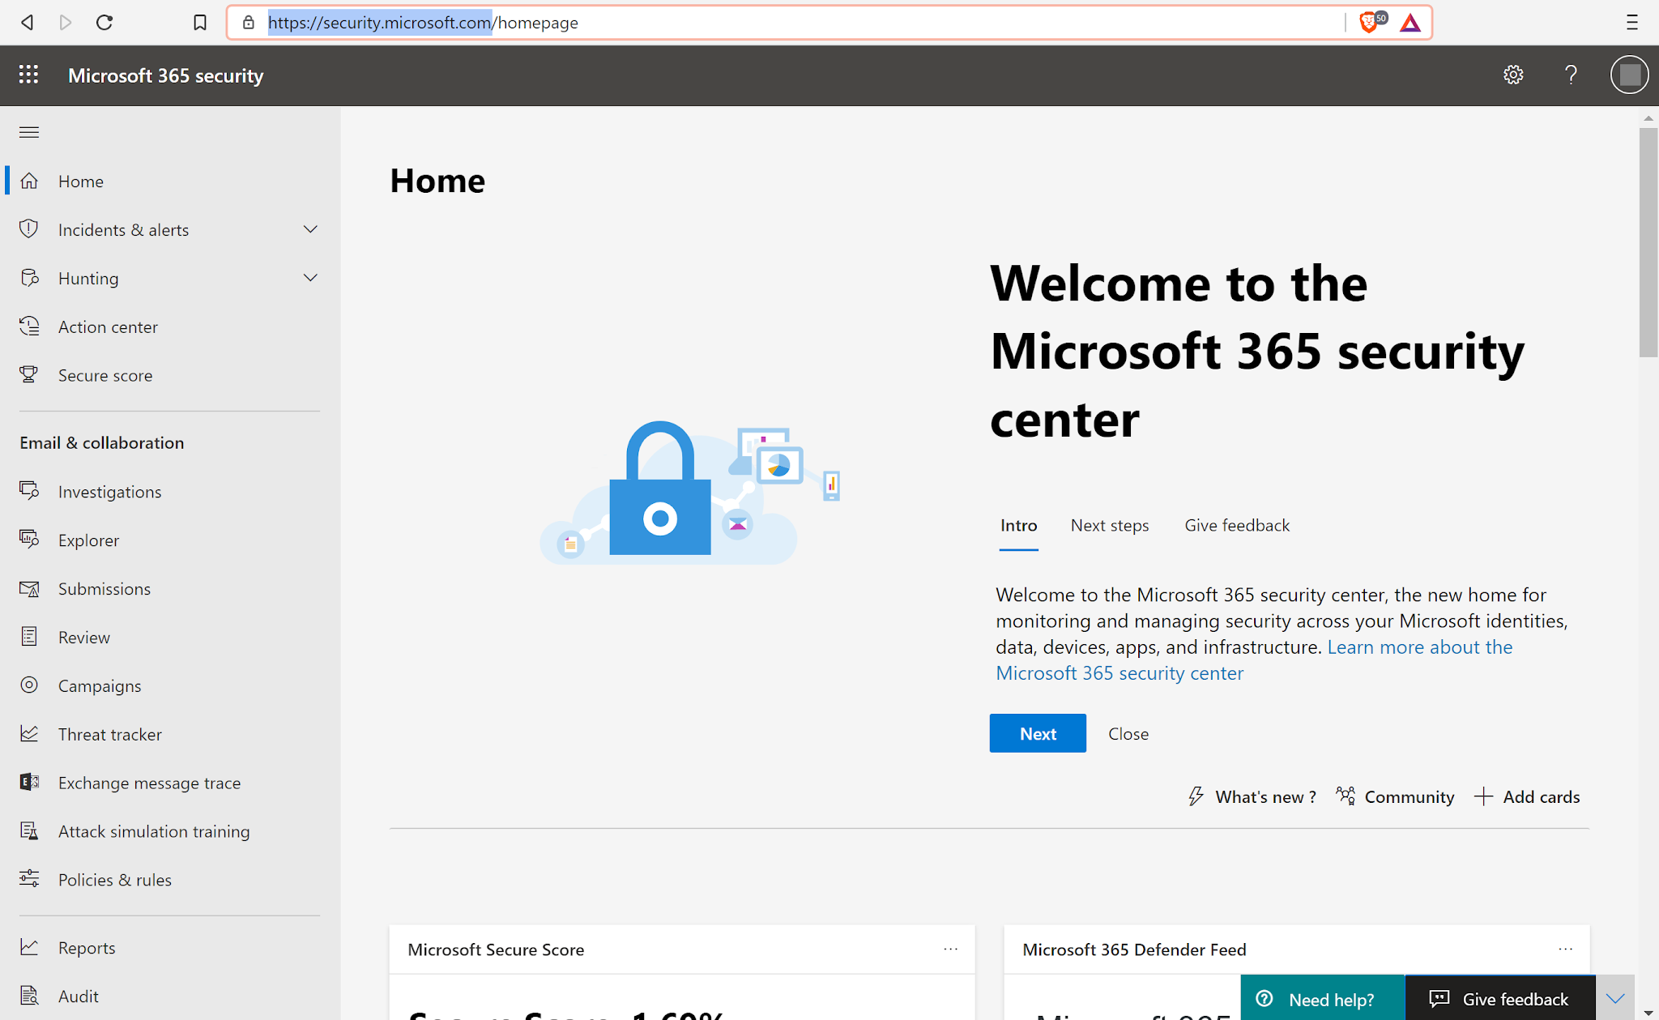Image resolution: width=1659 pixels, height=1020 pixels.
Task: Collapse the navigation sidebar with hamburger icon
Action: point(29,131)
